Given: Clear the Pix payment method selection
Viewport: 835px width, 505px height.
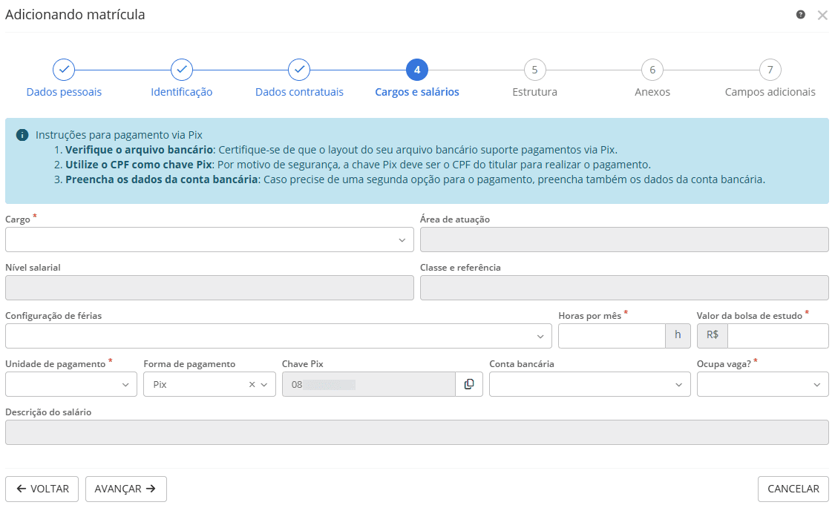Looking at the screenshot, I should [x=252, y=384].
